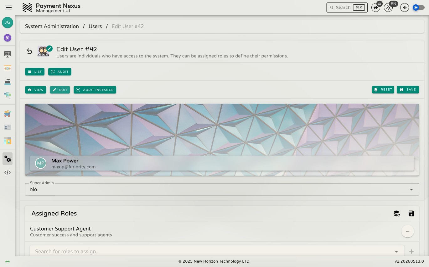The height and width of the screenshot is (267, 429).
Task: Click the RESET button
Action: 383,90
